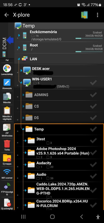This screenshot has width=104, height=223.
Task: Expand the Root tree arrow
Action: pos(19,47)
